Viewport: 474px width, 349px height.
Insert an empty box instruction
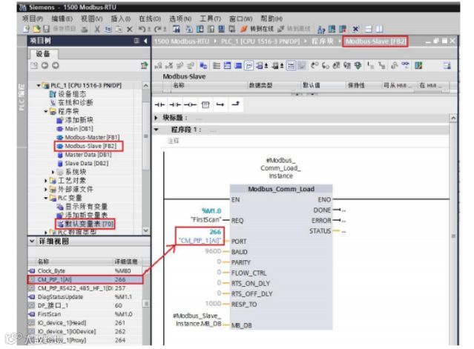(x=205, y=104)
